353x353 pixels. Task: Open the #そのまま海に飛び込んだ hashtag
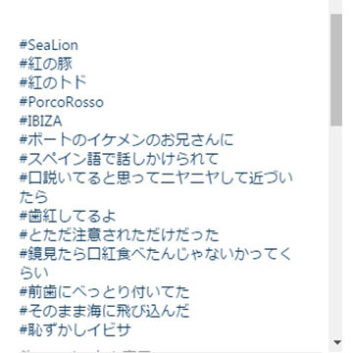(x=104, y=311)
